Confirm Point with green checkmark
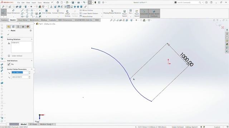The width and height of the screenshot is (229, 128). pyautogui.click(x=8, y=34)
